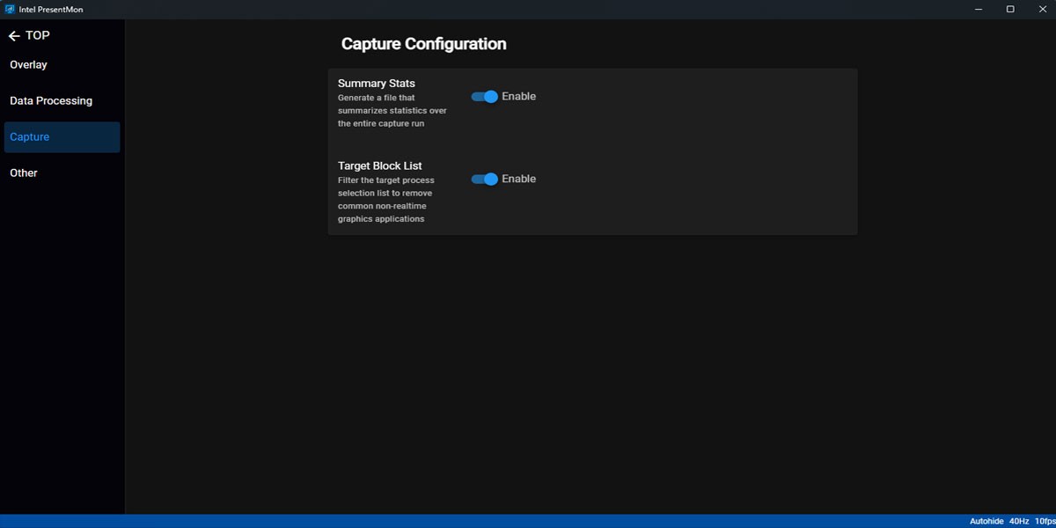Open the Other settings section
Screen dimensions: 1056x528
coord(24,173)
